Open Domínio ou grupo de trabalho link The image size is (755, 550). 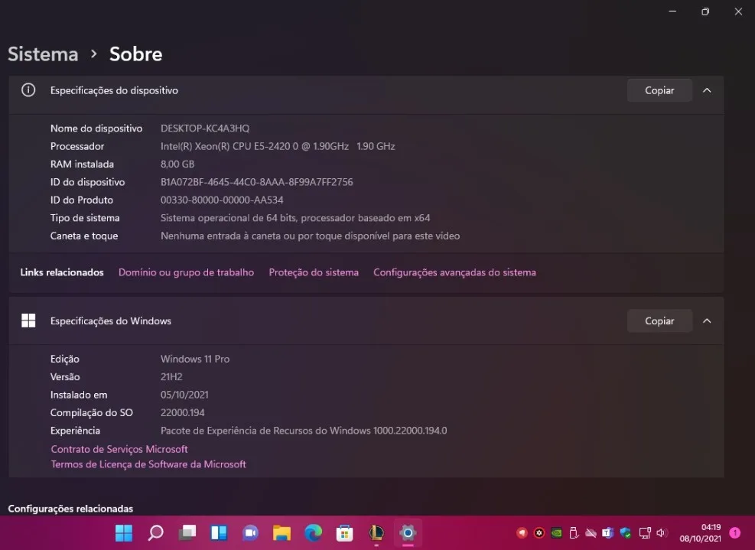[x=186, y=272]
